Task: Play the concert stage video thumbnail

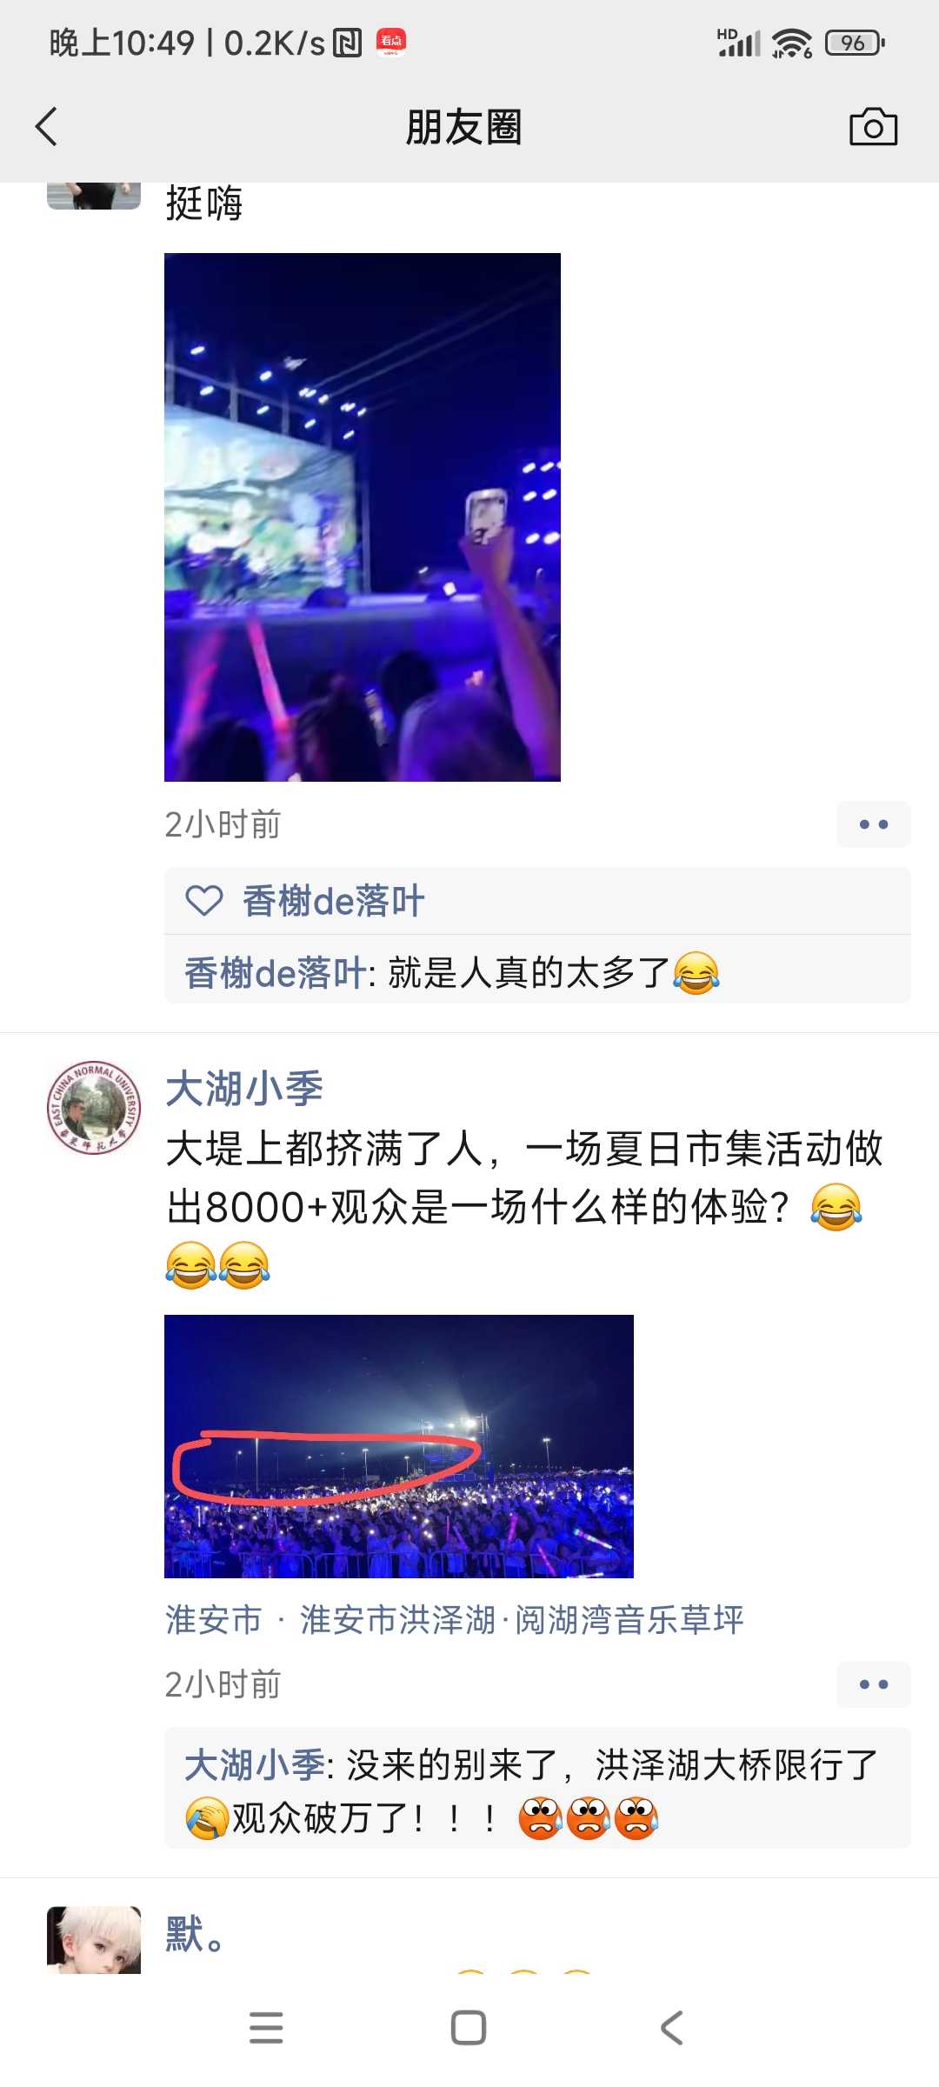Action: click(363, 517)
